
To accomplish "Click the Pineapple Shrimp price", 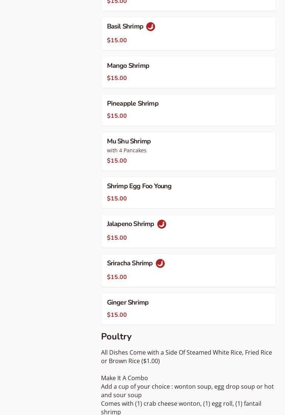I will click(117, 116).
